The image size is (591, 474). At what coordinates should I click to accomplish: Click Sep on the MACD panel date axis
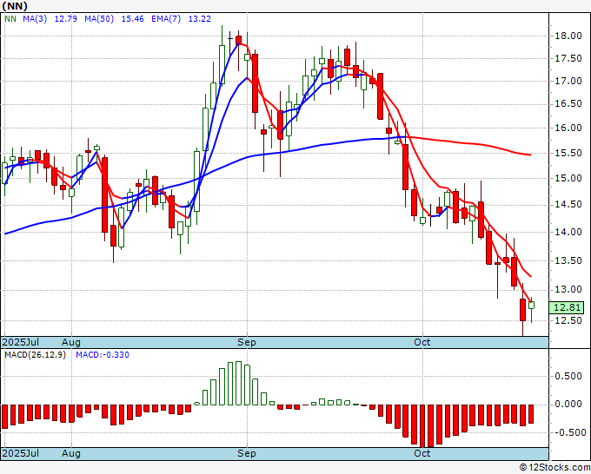coord(247,453)
